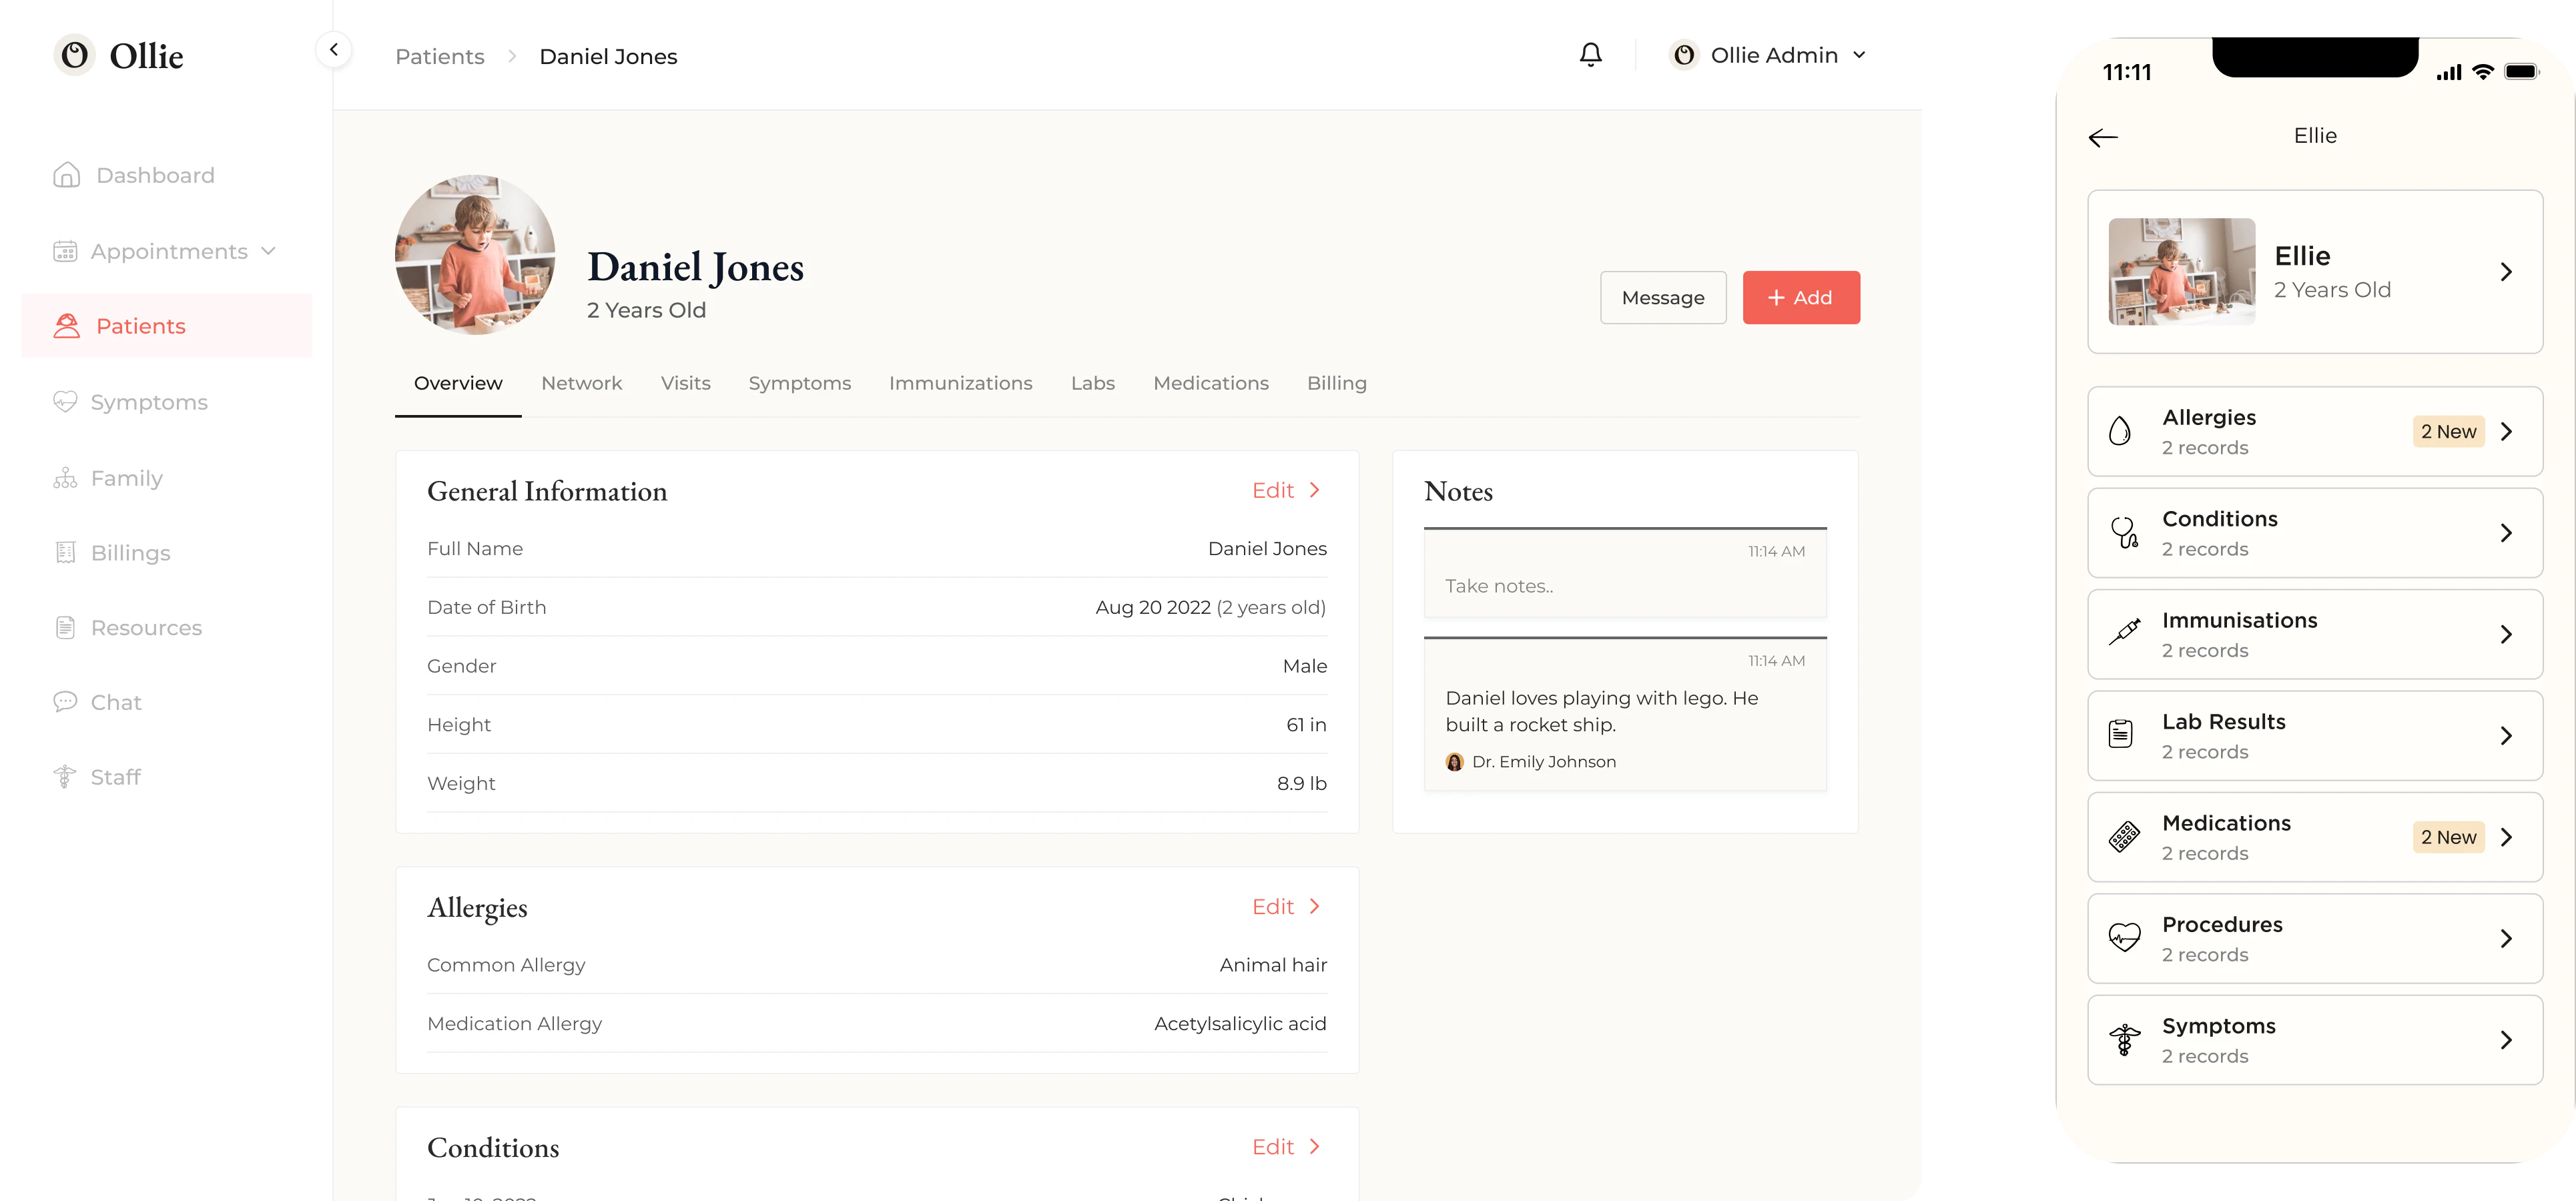Screen dimensions: 2576x1201
Task: Open Dashboard home icon in sidebar
Action: (x=67, y=175)
